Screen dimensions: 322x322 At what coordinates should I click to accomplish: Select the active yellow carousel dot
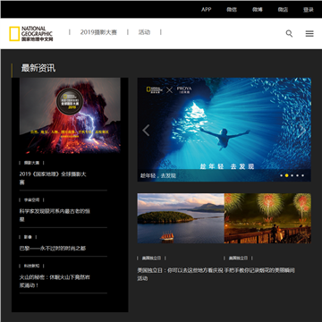pyautogui.click(x=286, y=175)
